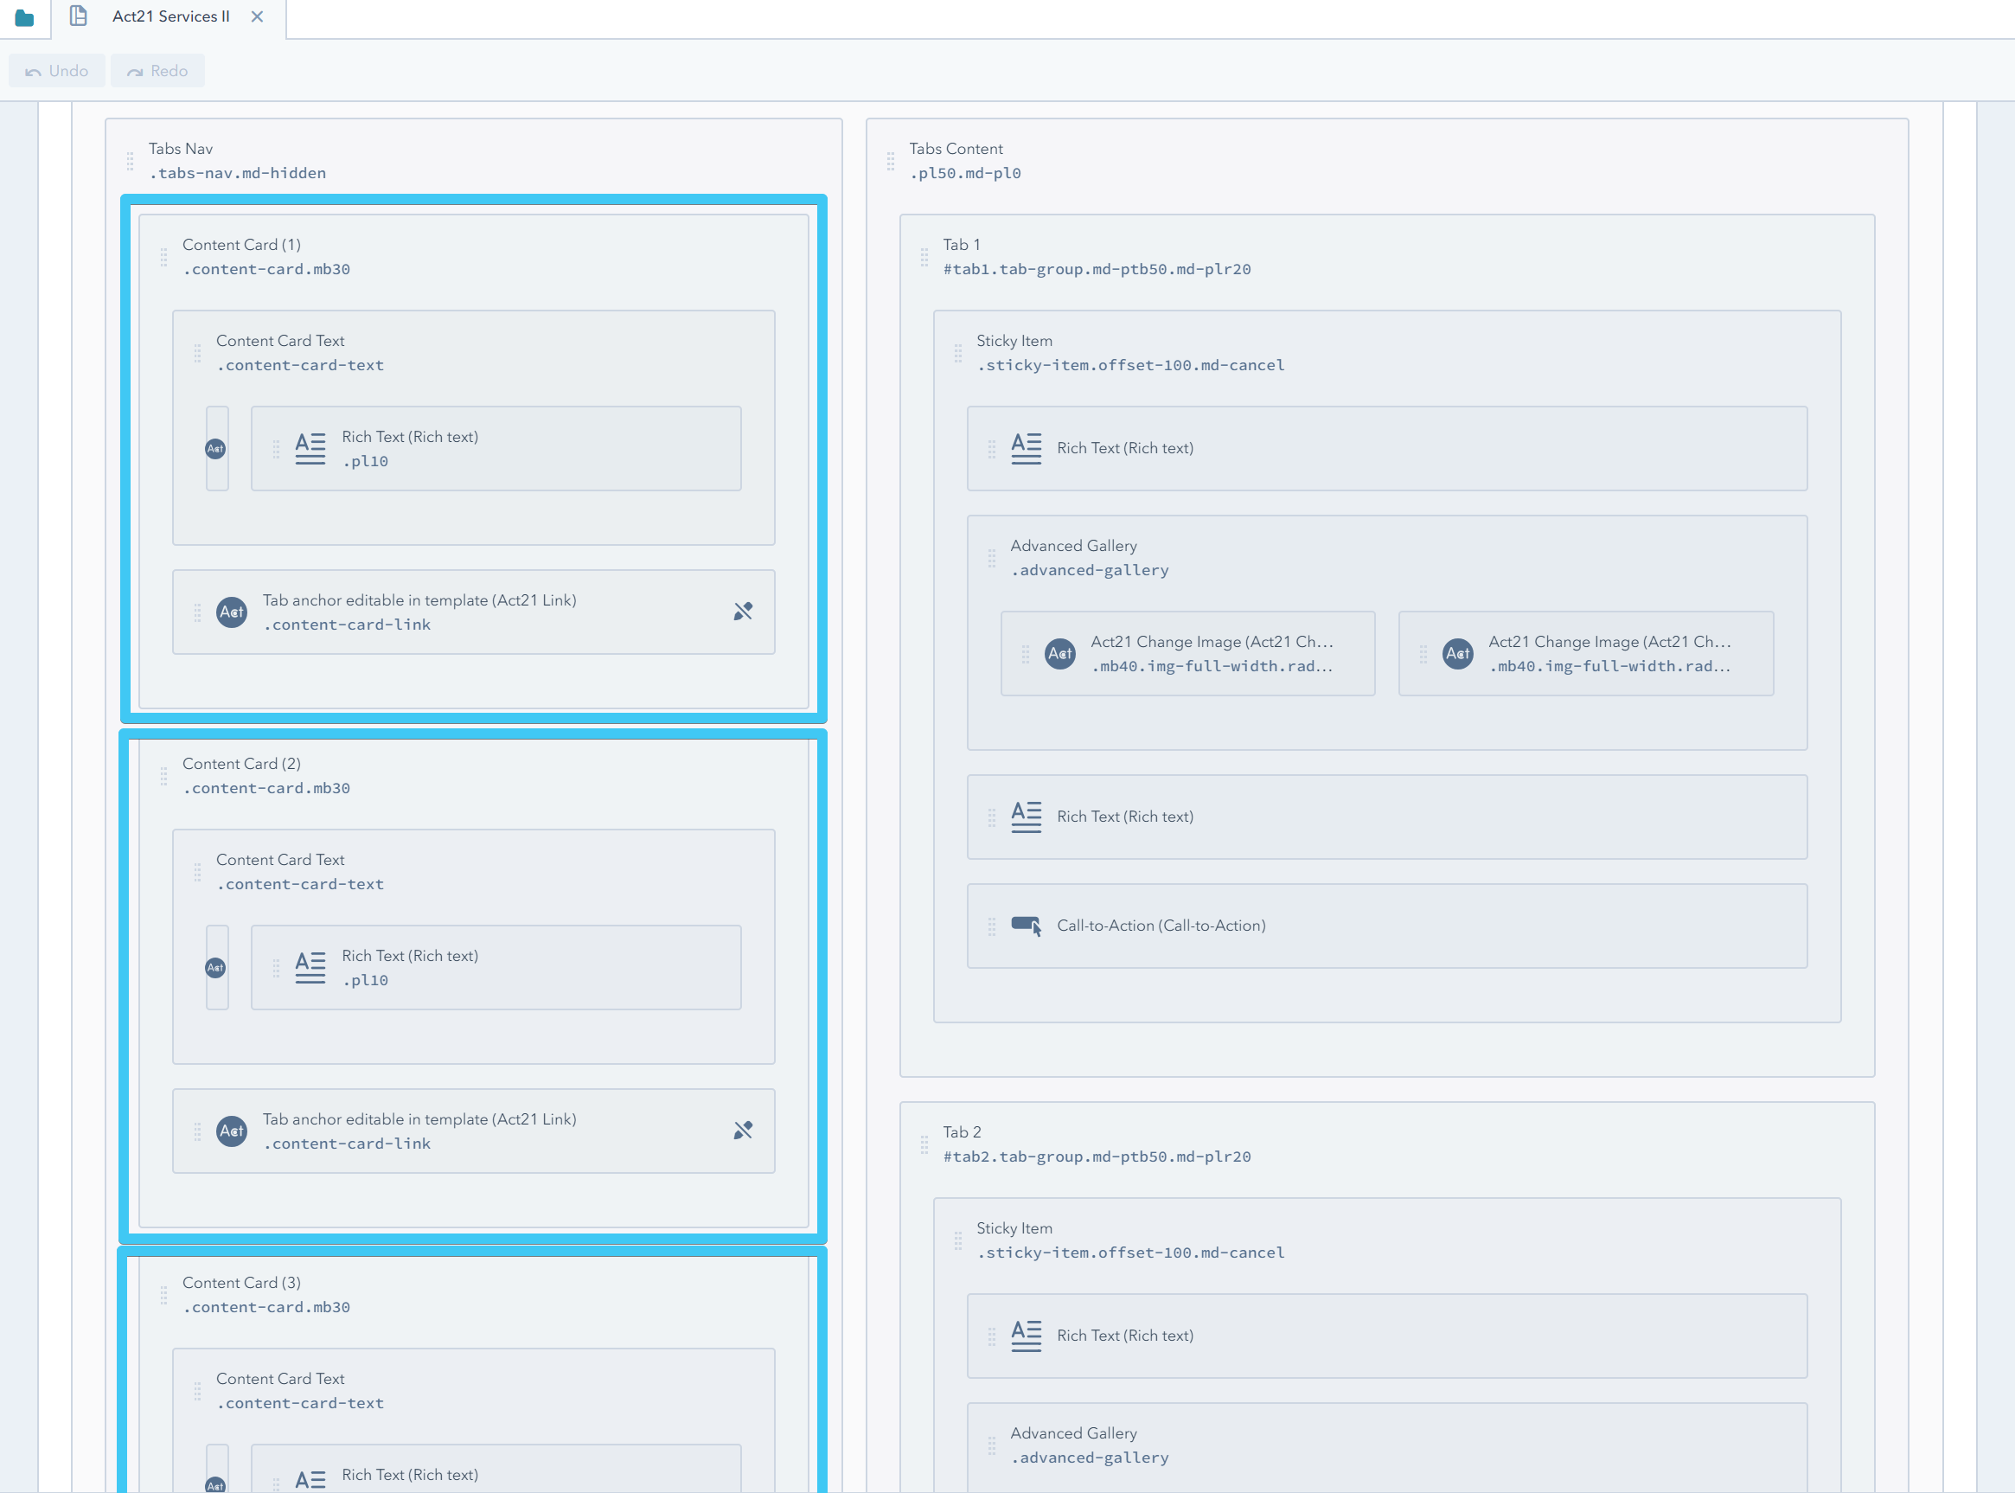
Task: Click the Rich Text icon in Tab 2 Sticky Item
Action: (1027, 1335)
